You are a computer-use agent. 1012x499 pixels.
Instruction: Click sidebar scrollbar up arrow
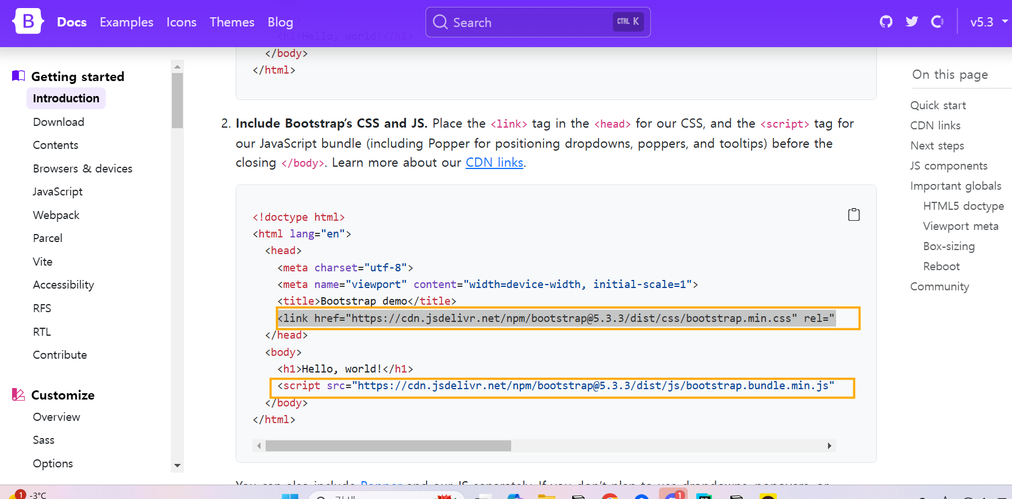pyautogui.click(x=177, y=66)
